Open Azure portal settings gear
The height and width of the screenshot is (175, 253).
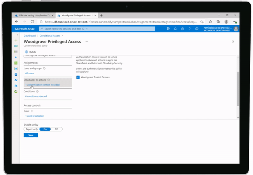coord(183,29)
